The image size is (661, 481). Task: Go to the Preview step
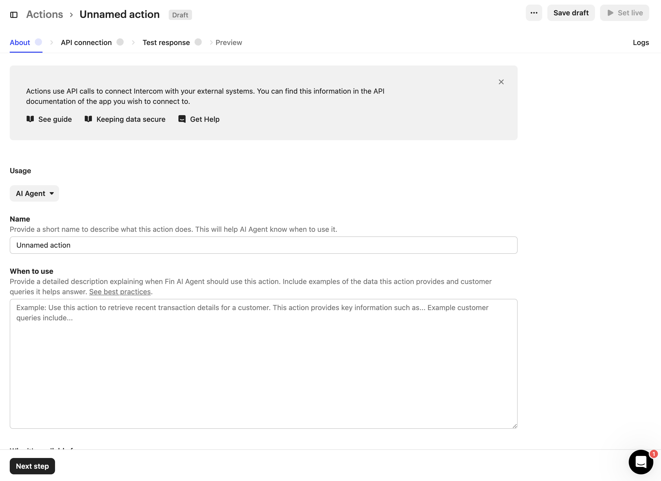229,42
